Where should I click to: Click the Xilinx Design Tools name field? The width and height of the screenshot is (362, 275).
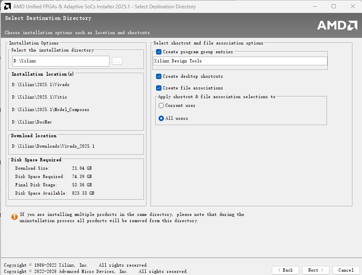[240, 61]
